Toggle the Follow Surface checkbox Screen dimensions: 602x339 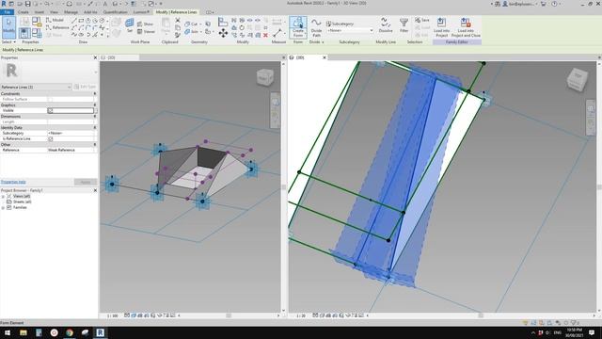tap(50, 99)
